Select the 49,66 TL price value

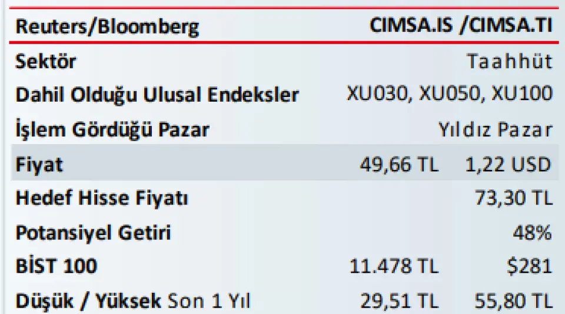[399, 165]
